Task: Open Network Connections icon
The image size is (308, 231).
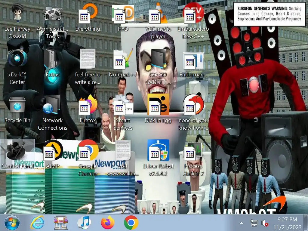Action: pos(52,113)
